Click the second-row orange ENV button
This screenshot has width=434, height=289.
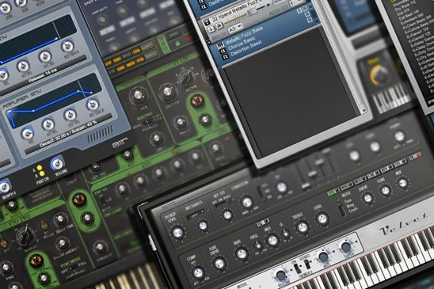tap(120, 68)
